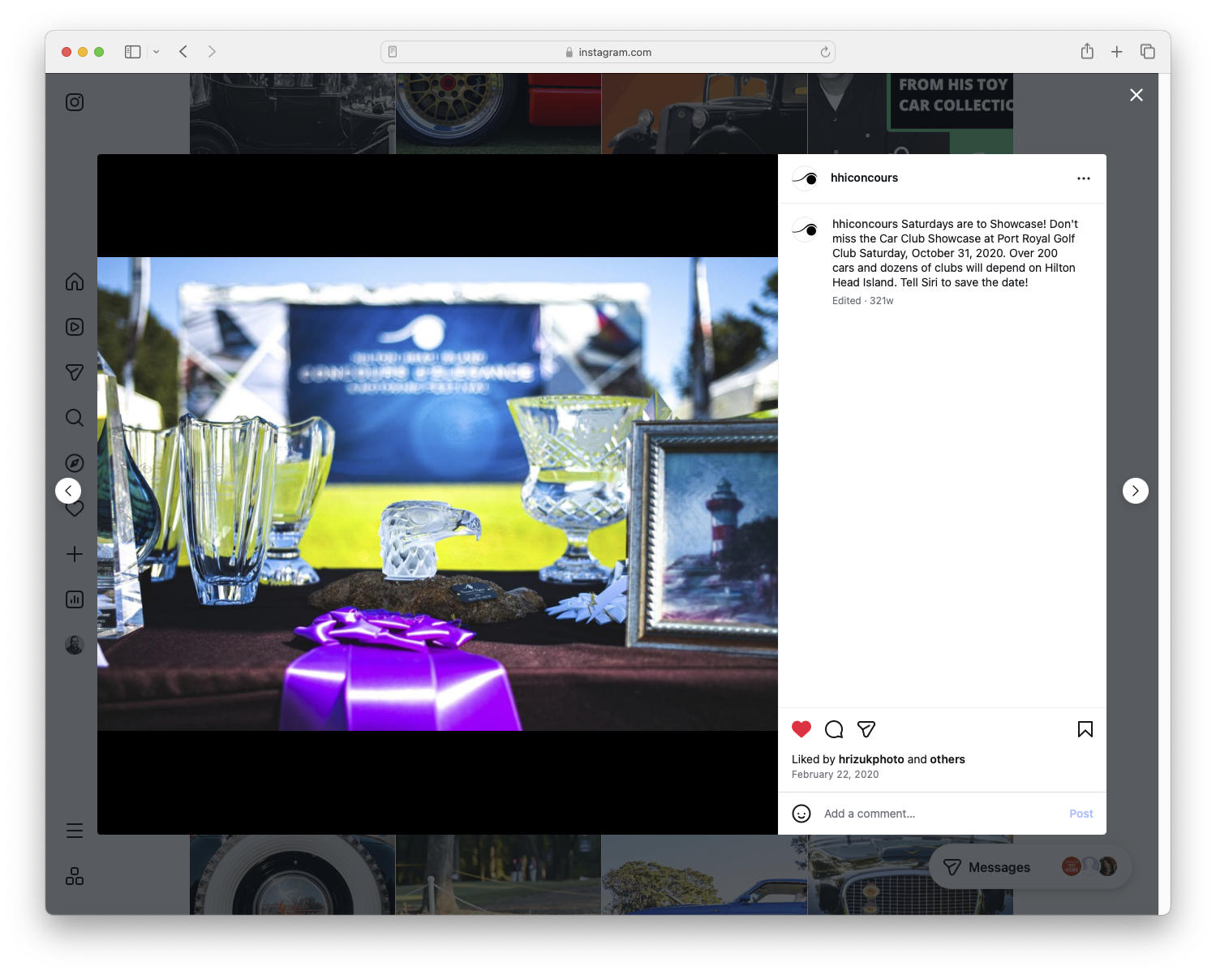Select the Reels icon in sidebar
Image resolution: width=1216 pixels, height=975 pixels.
point(74,327)
